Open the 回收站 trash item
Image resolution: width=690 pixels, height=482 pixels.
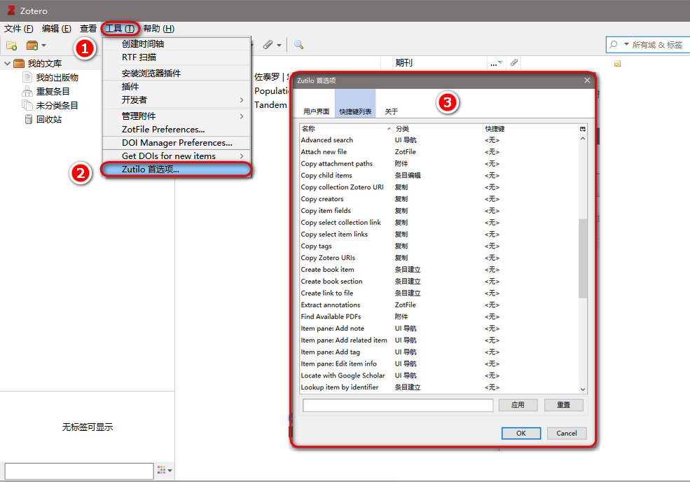click(x=49, y=119)
